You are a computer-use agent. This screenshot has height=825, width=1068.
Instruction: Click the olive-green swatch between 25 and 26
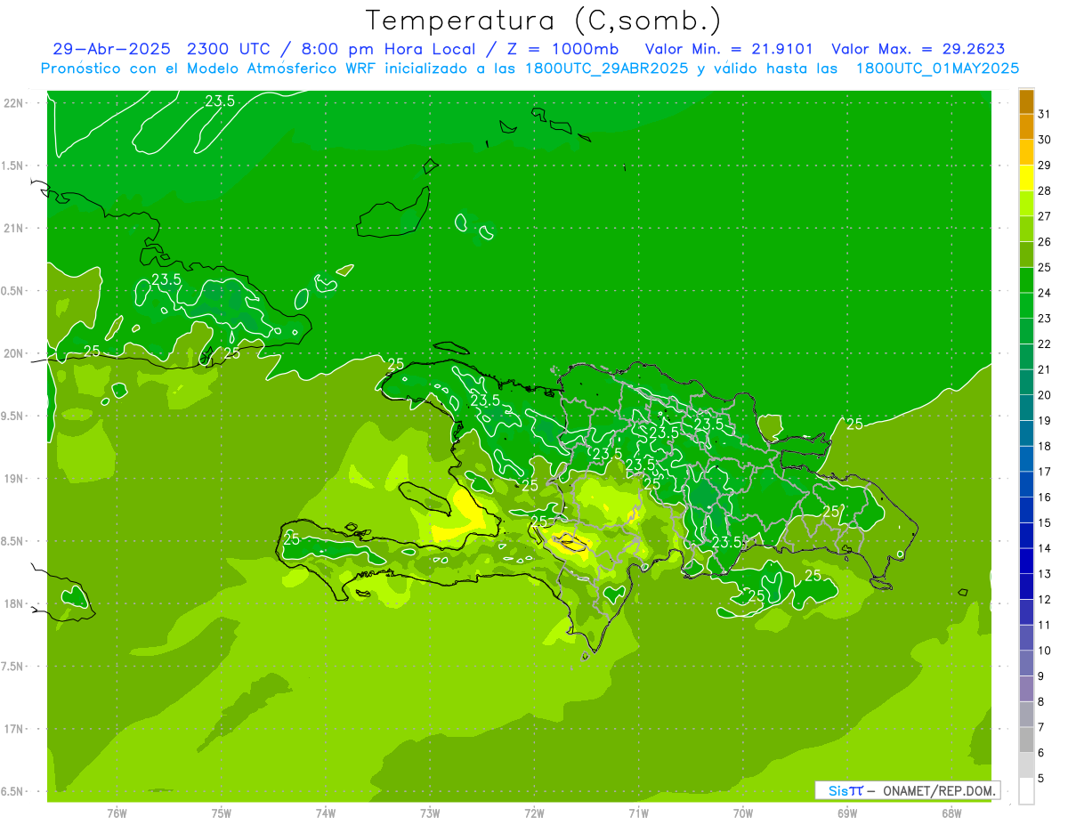(x=1026, y=255)
